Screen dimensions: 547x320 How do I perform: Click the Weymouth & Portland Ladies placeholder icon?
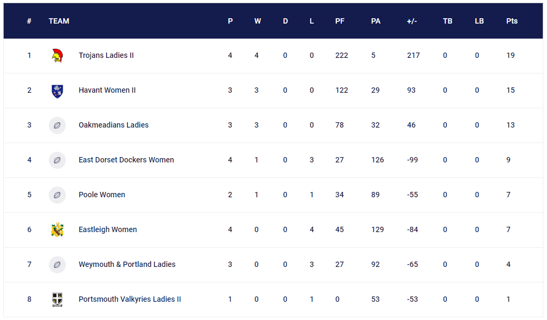[57, 265]
